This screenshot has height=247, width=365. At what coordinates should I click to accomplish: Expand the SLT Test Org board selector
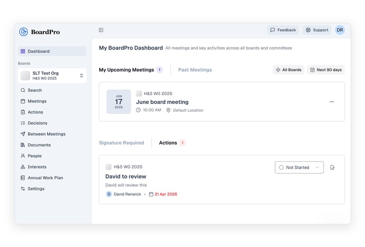point(52,75)
